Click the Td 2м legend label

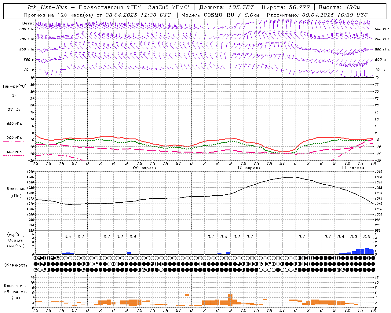(x=14, y=109)
